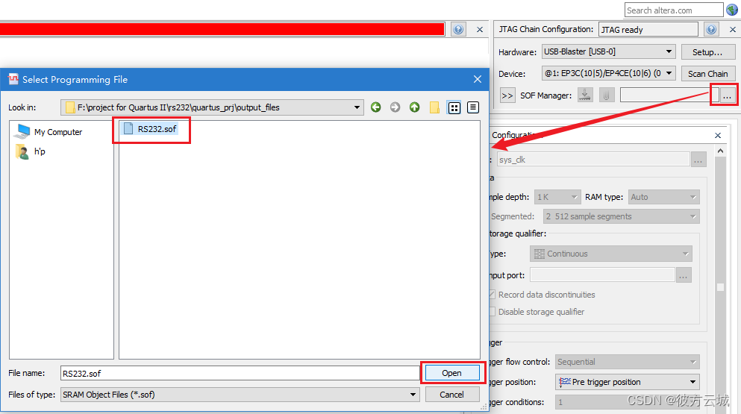
Task: Click the SOF Manager attach file icon
Action: 606,95
